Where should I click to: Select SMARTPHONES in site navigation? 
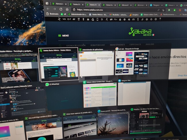(117, 45)
